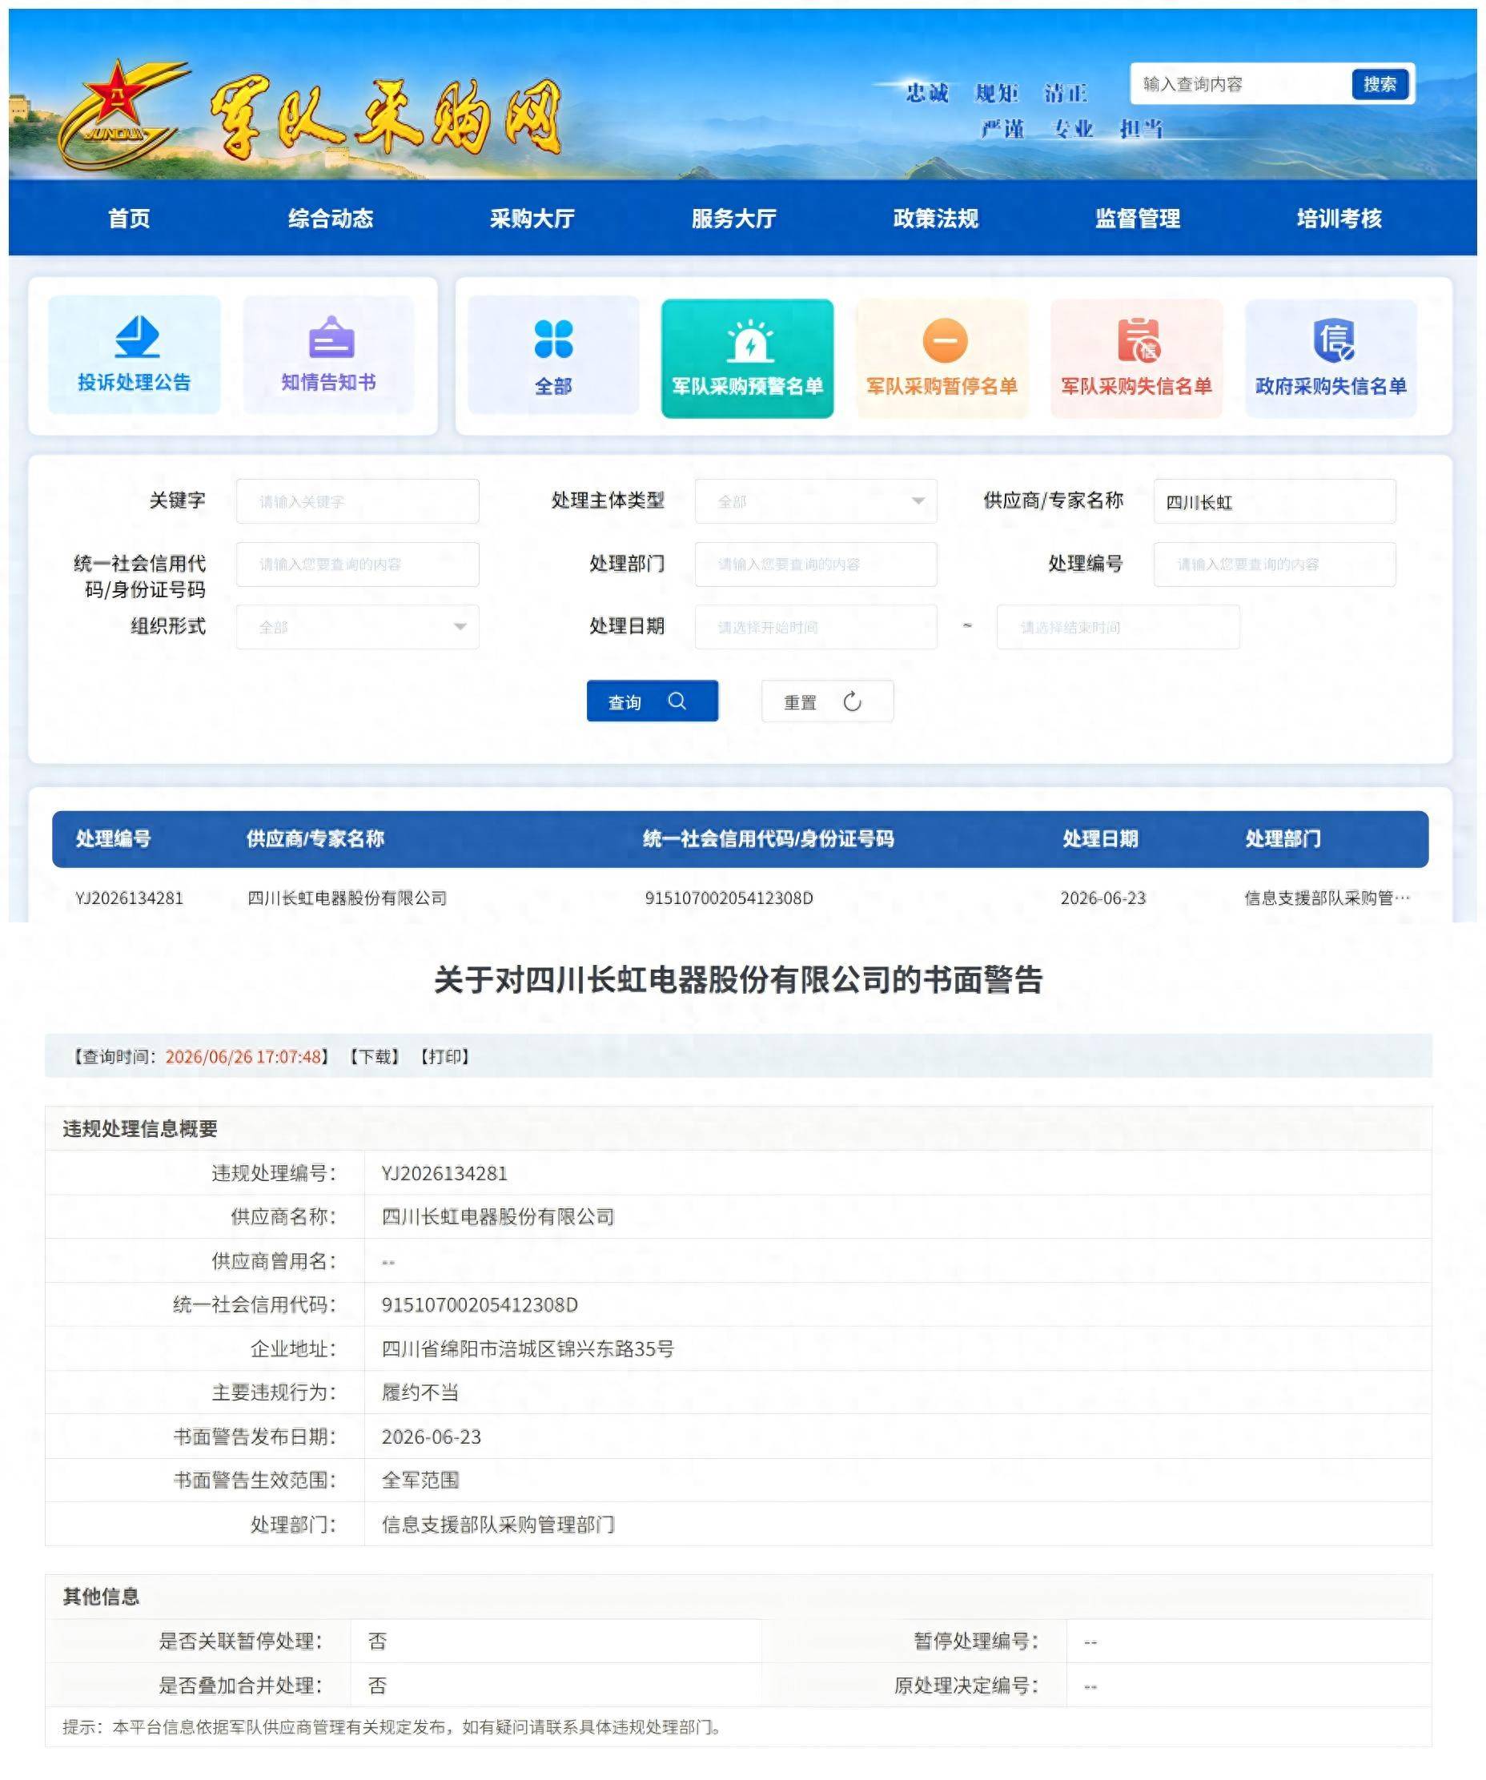Click 处理部门 column header
The width and height of the screenshot is (1486, 1780).
coord(1283,839)
